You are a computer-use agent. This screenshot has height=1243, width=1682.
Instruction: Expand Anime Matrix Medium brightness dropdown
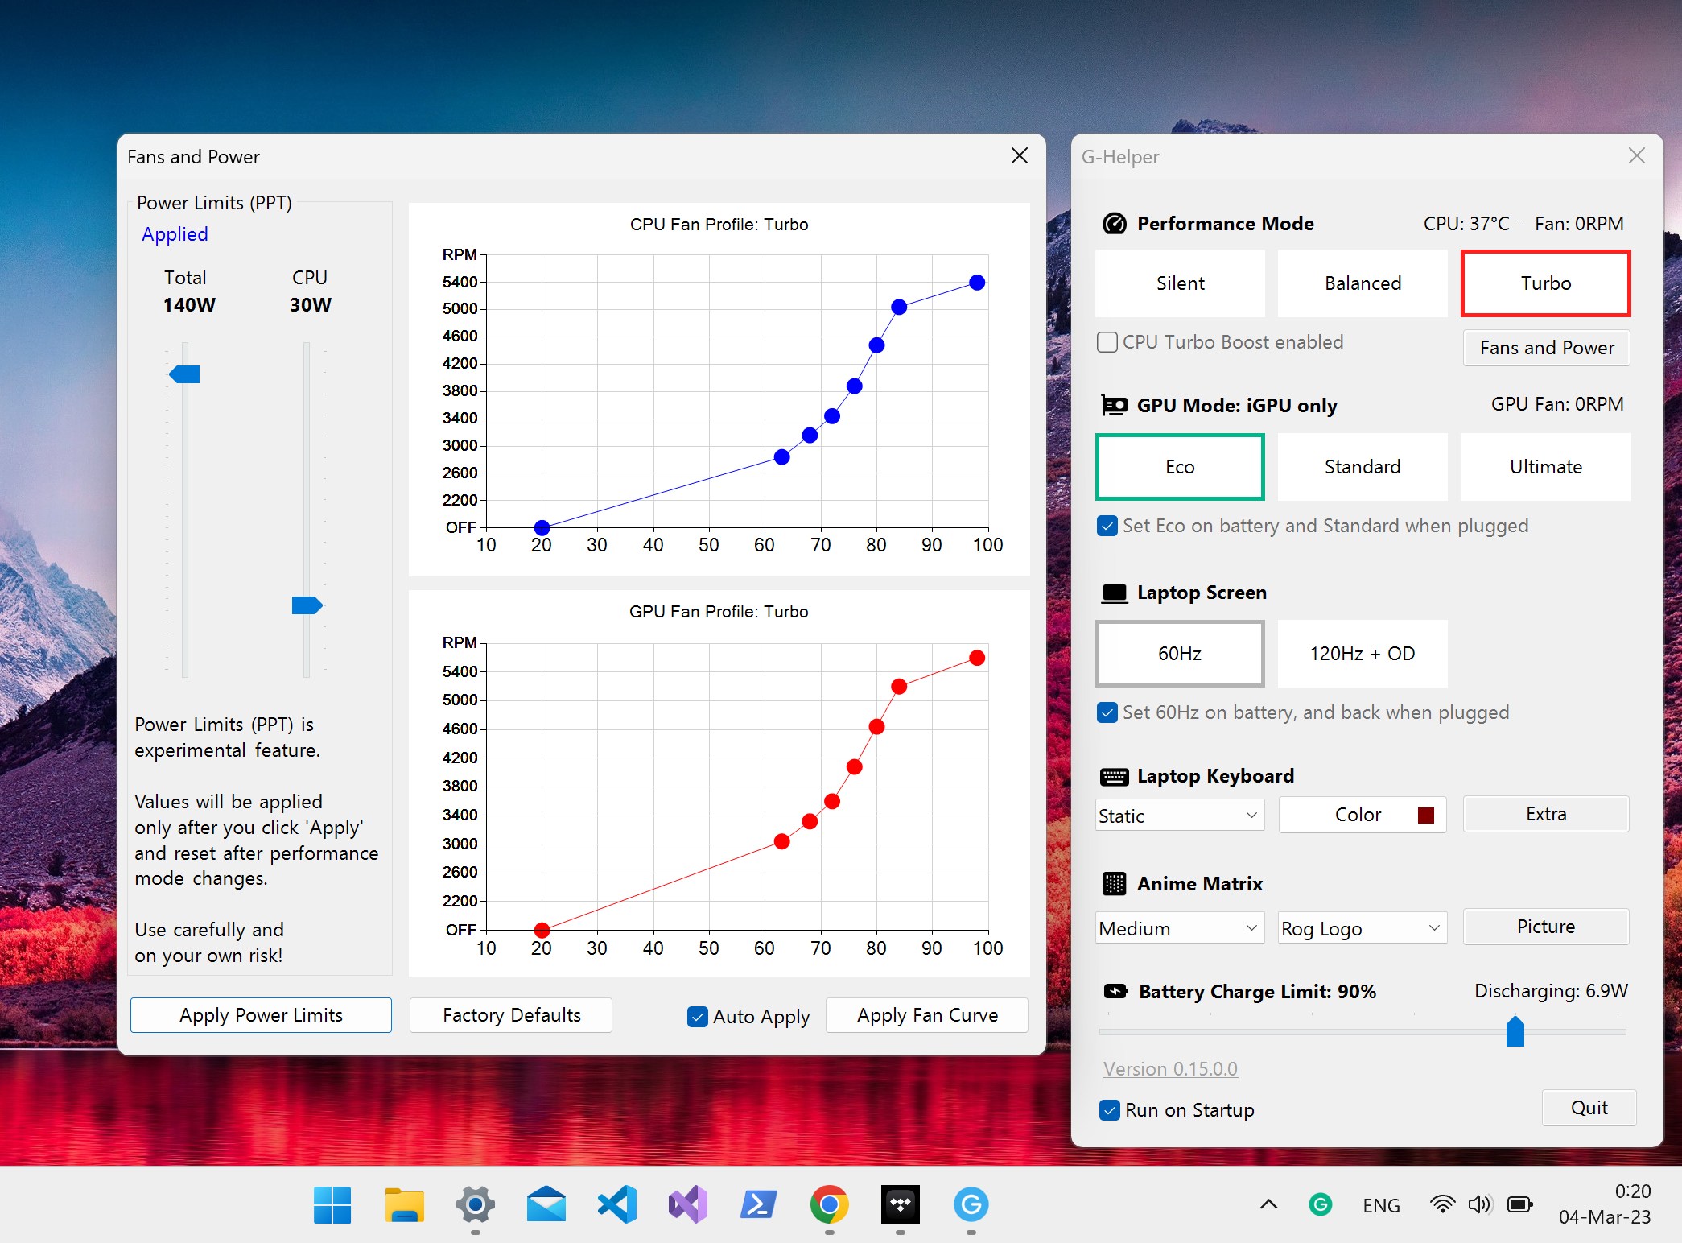coord(1180,928)
